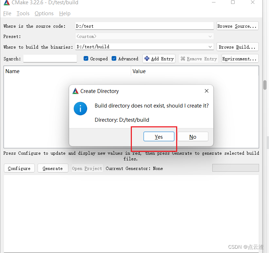This screenshot has width=269, height=253.
Task: Click the Remove Entry button
Action: 198,59
